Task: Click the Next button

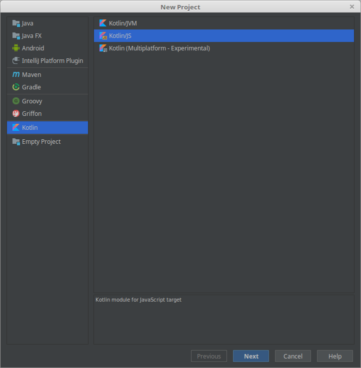Action: click(x=251, y=356)
